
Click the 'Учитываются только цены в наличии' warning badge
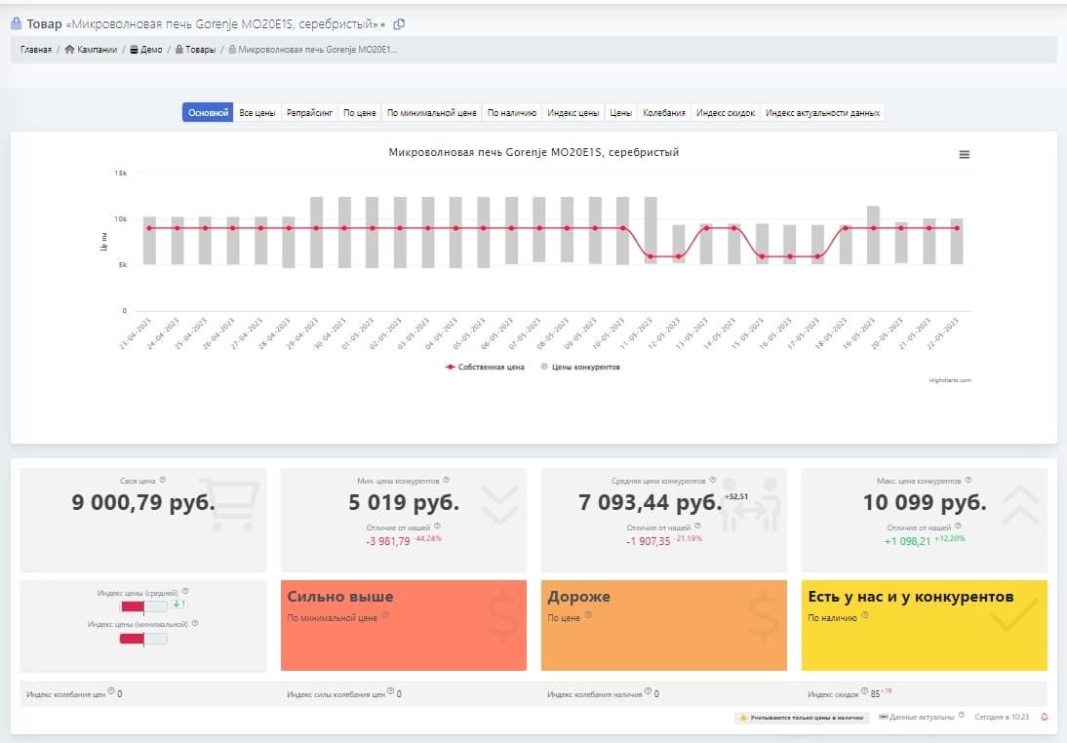(802, 718)
